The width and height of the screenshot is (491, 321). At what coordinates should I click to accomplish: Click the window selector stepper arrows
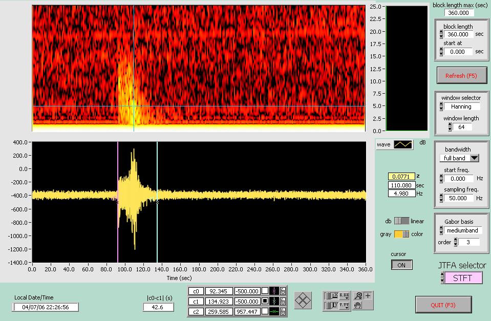click(441, 106)
